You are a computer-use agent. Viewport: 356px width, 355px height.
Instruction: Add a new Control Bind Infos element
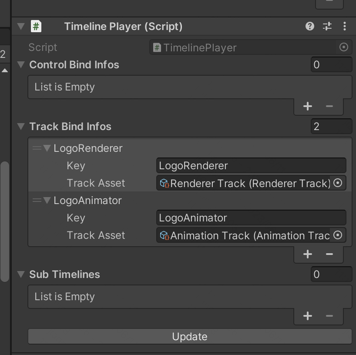(308, 106)
